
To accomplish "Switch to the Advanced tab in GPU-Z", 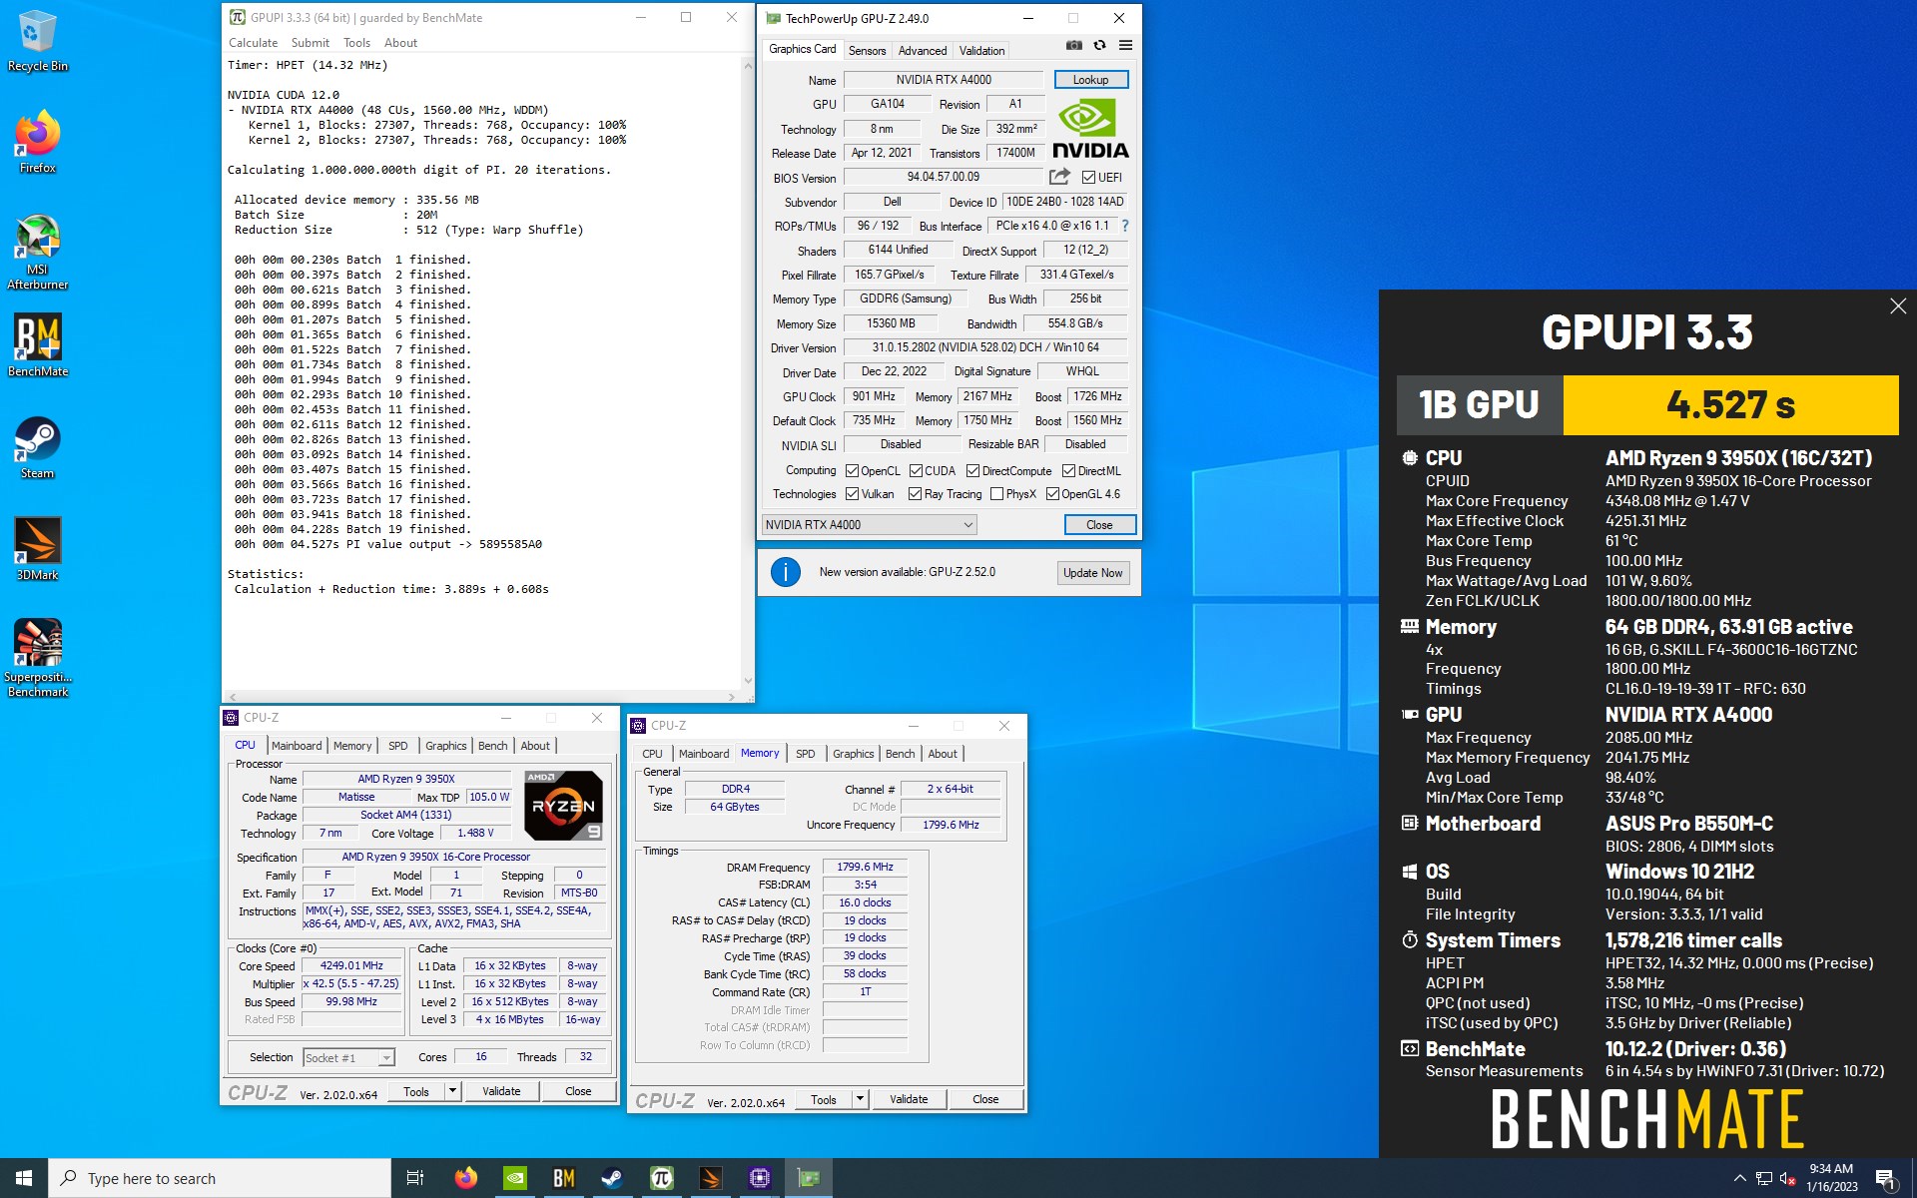I will point(922,51).
